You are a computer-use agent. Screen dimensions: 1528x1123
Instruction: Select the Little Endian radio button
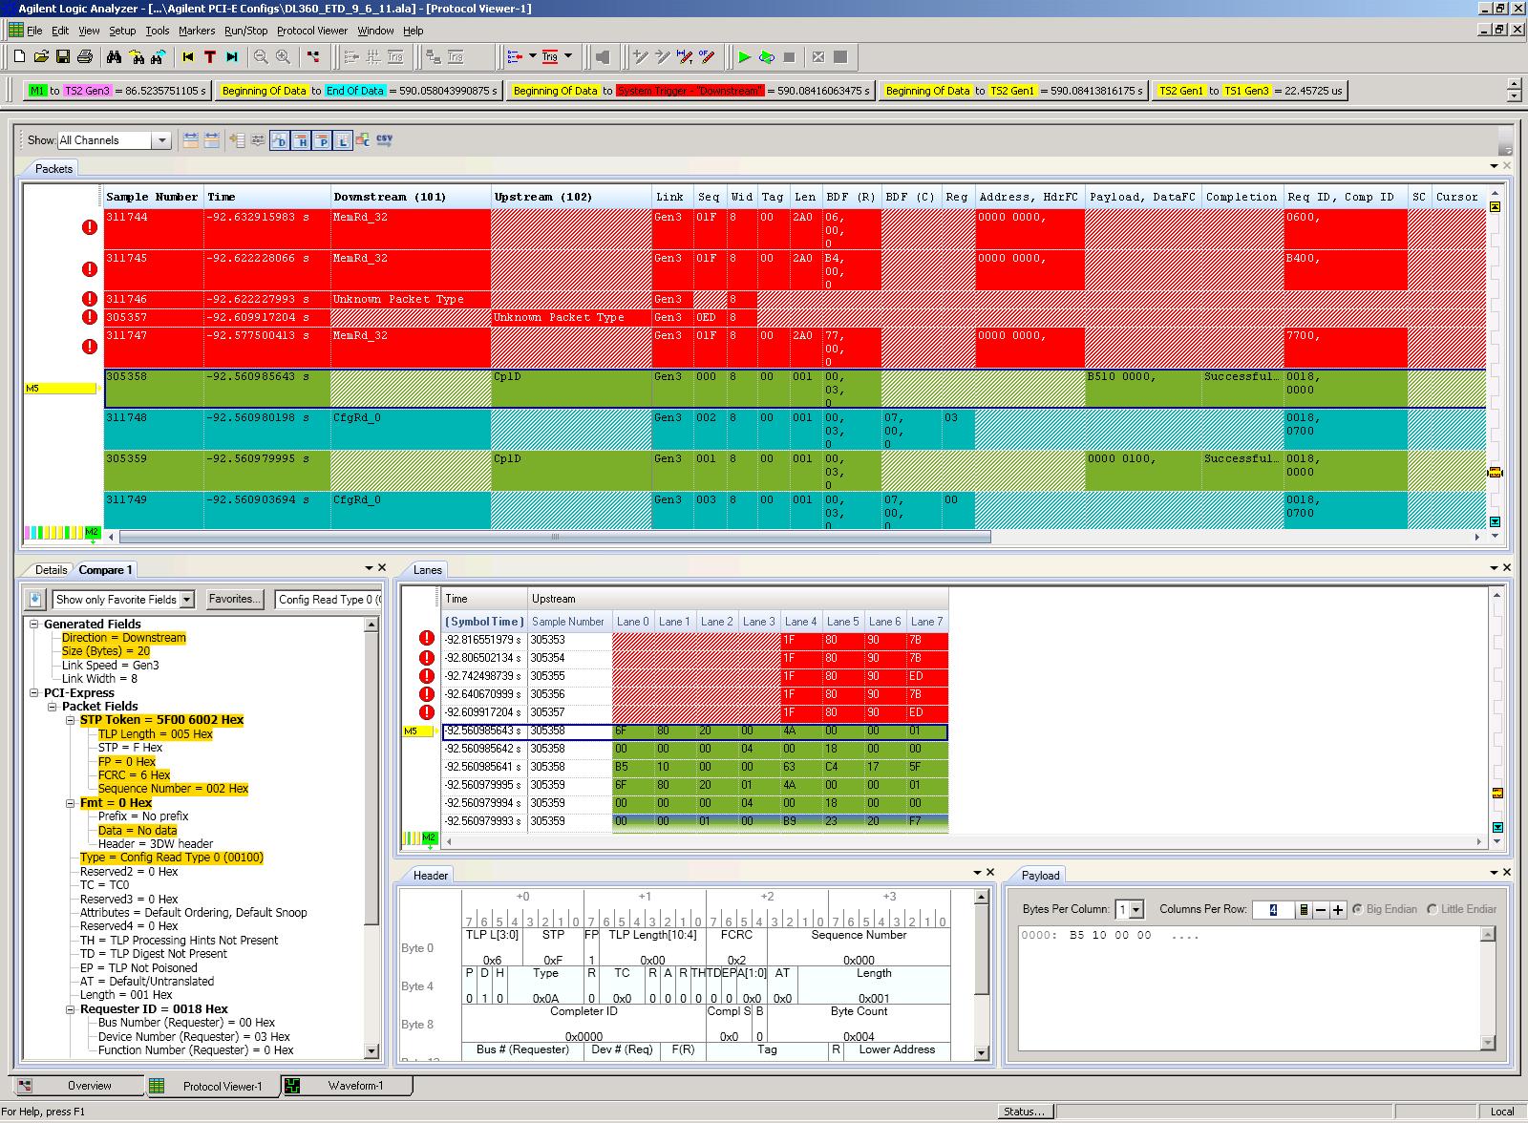pyautogui.click(x=1432, y=909)
